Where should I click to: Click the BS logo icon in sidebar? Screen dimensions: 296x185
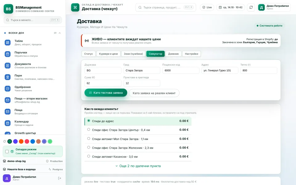[x=8, y=9]
